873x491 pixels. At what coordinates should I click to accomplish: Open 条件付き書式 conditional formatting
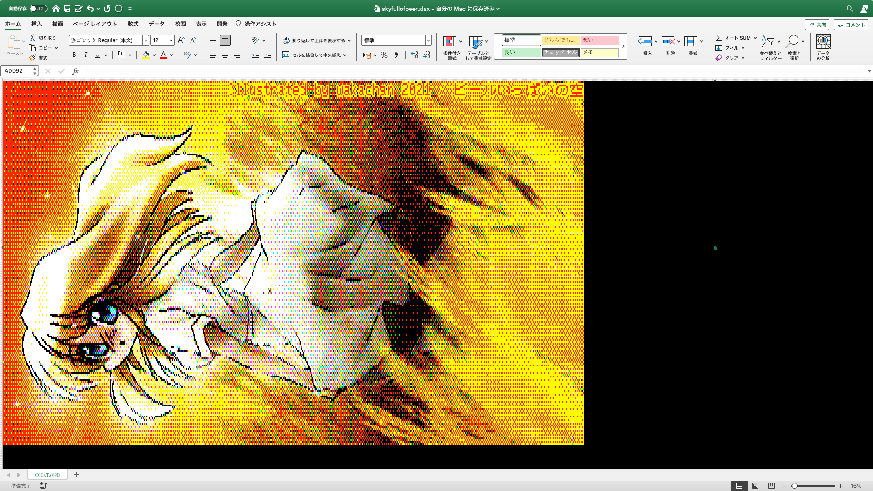(452, 47)
